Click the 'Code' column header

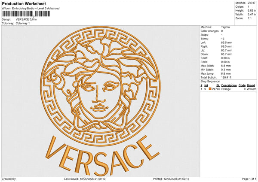(242, 85)
